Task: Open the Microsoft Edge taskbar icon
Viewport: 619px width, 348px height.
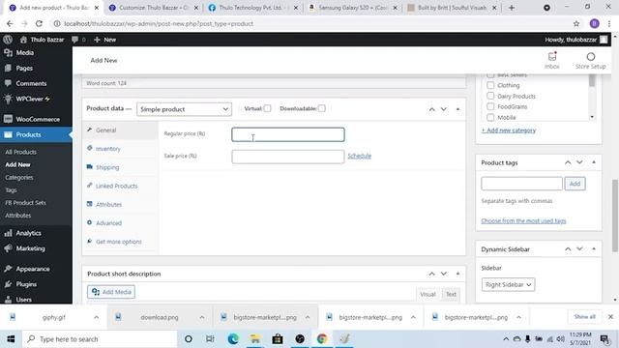Action: 233,339
